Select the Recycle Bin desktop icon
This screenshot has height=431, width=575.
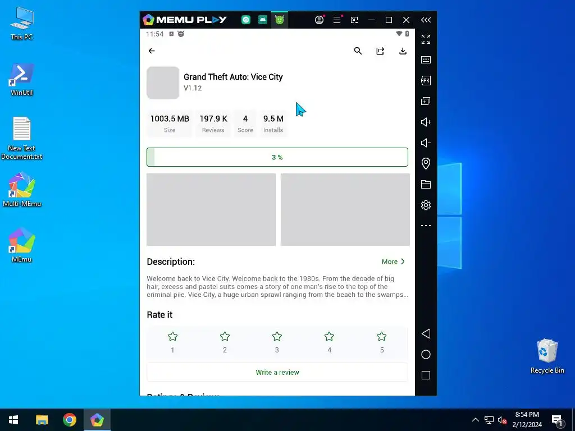547,356
